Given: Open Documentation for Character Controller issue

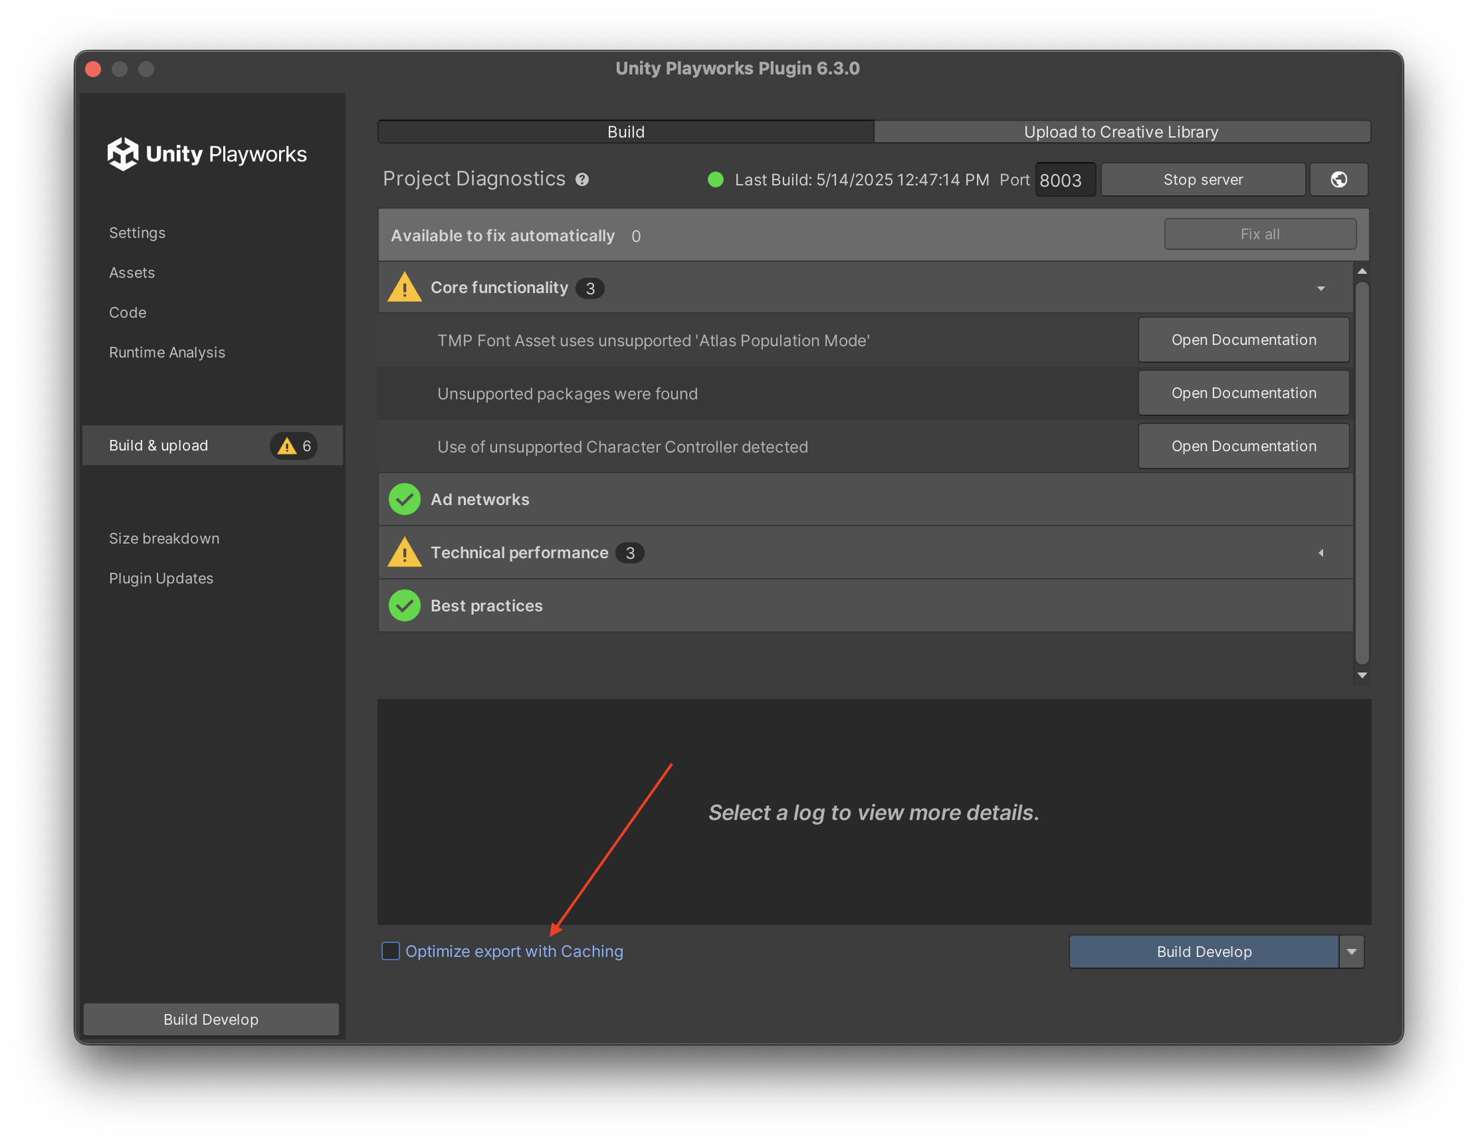Looking at the screenshot, I should 1243,446.
